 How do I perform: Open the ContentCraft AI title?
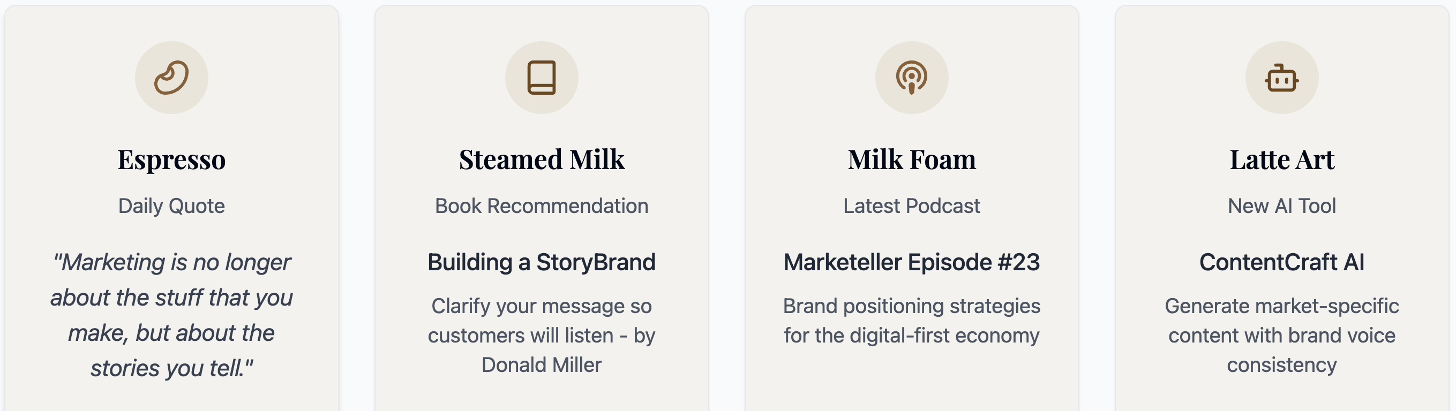coord(1281,262)
